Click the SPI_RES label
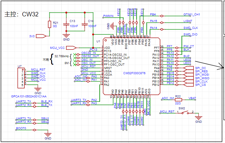Screen dimensions: 225x143 [x=201, y=71]
